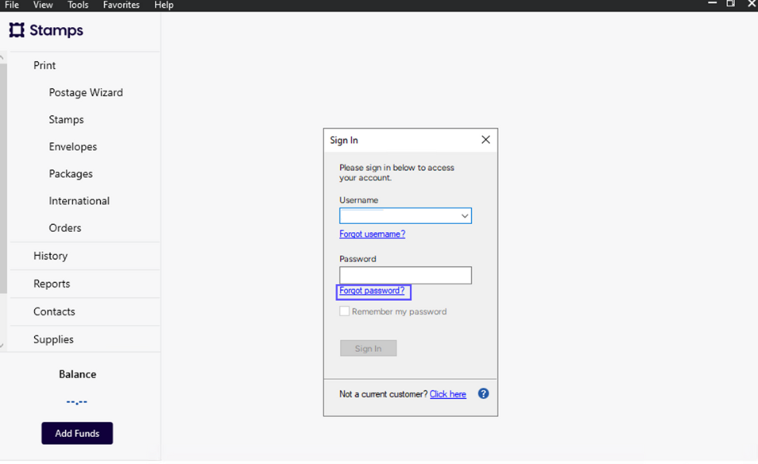Open the File menu
This screenshot has width=758, height=464.
pyautogui.click(x=12, y=5)
